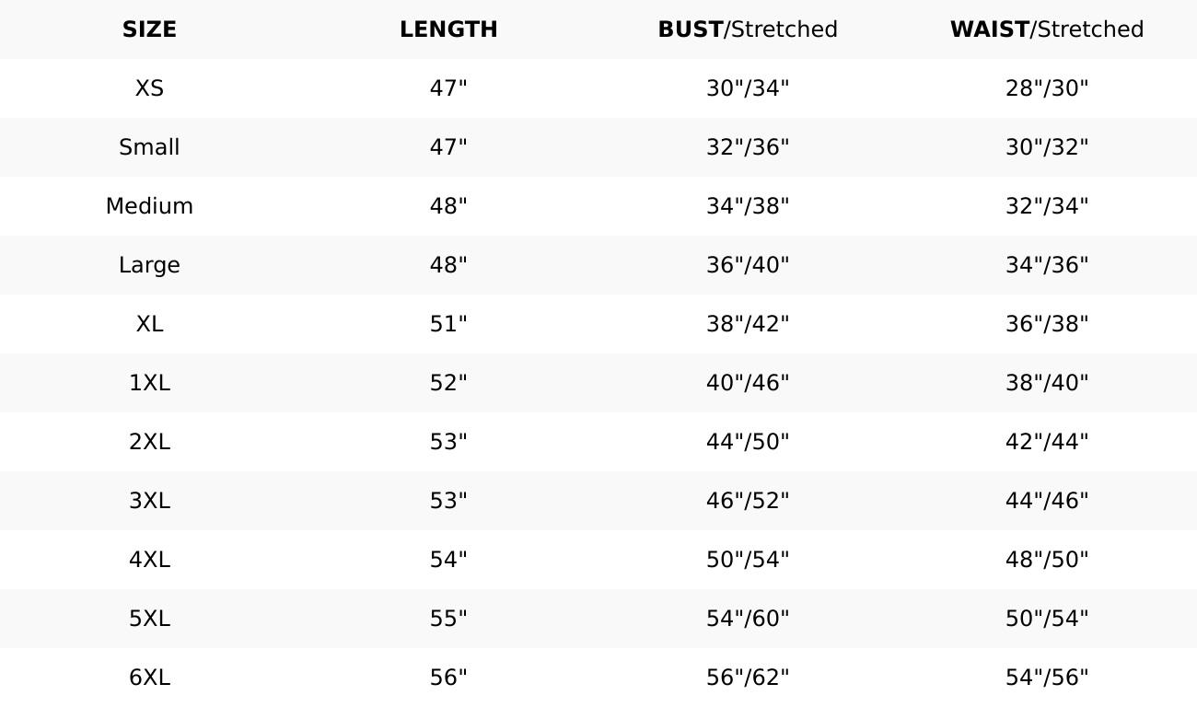
Task: Select the 1XL size cell
Action: pyautogui.click(x=149, y=383)
